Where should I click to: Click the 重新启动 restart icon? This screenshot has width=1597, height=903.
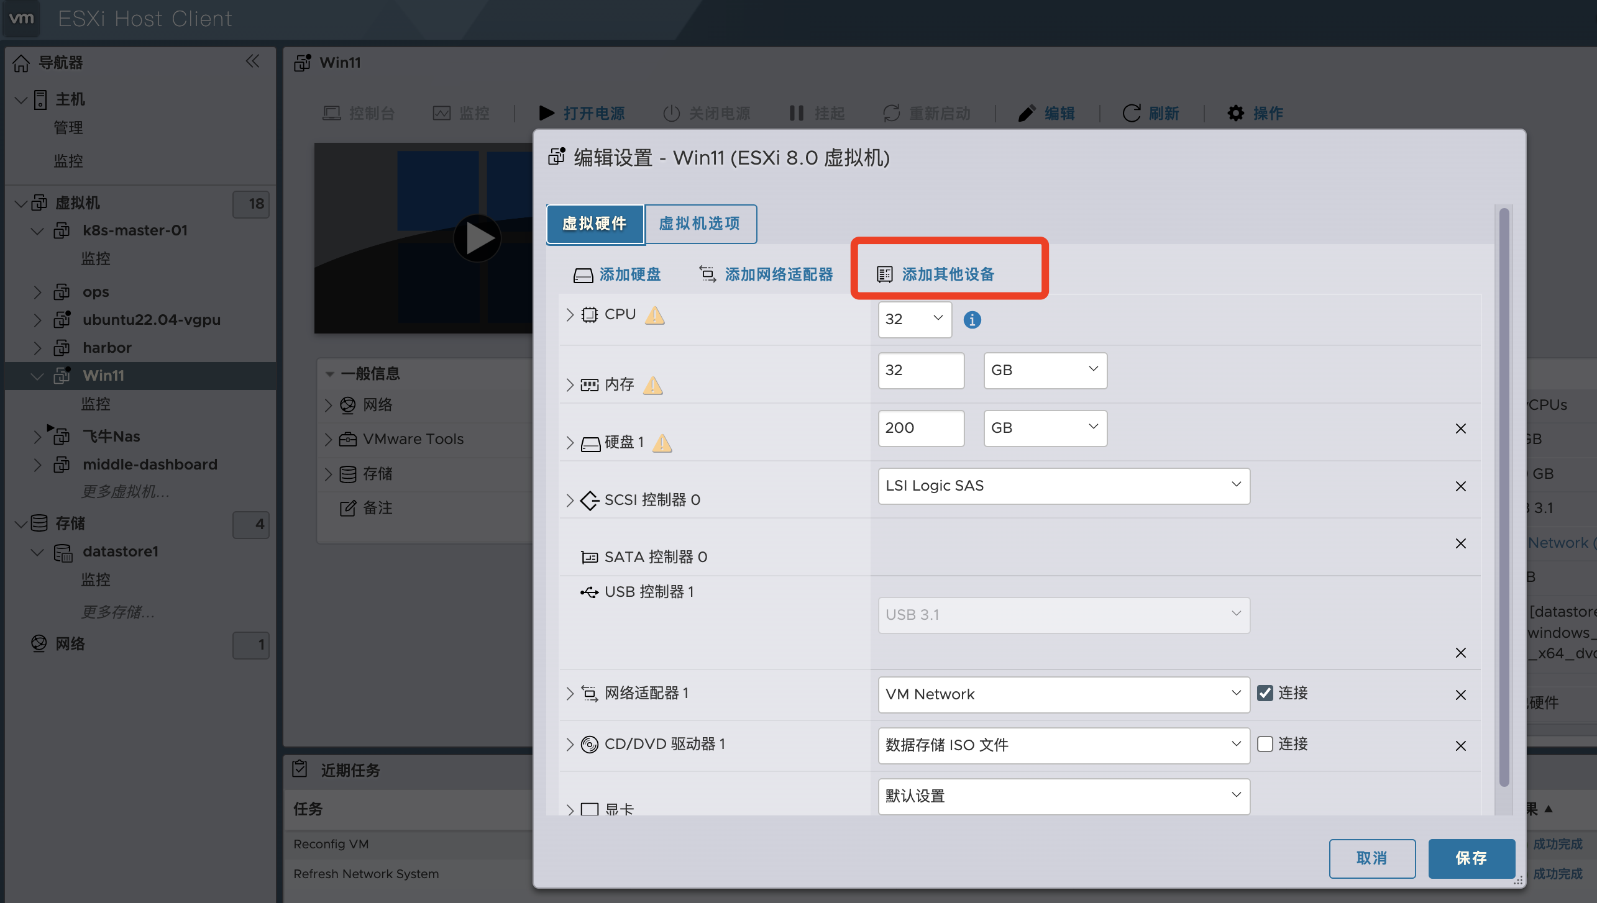(891, 113)
